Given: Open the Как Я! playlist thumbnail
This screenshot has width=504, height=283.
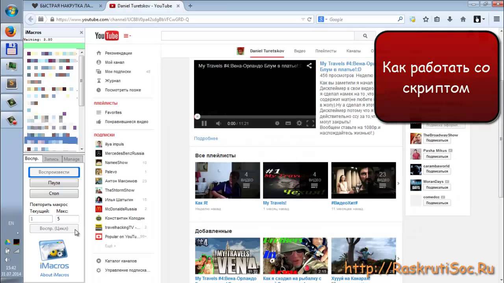Looking at the screenshot, I should click(x=228, y=180).
